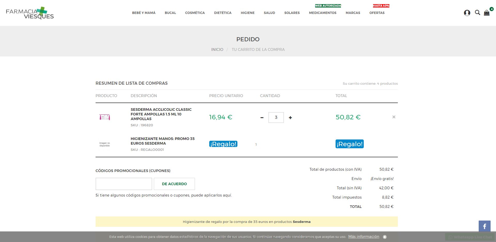Open the Dietética menu
Image resolution: width=496 pixels, height=242 pixels.
[x=223, y=13]
